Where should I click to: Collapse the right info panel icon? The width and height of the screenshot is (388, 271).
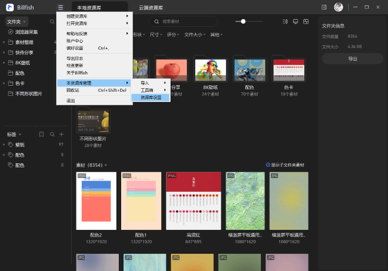pyautogui.click(x=324, y=7)
